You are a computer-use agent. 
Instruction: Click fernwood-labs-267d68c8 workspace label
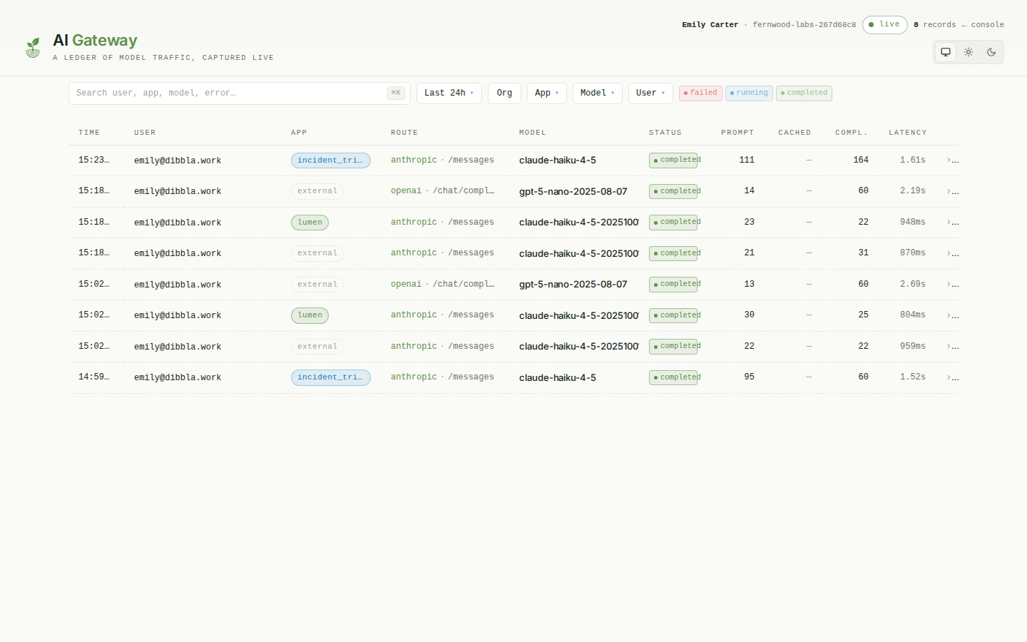[804, 25]
